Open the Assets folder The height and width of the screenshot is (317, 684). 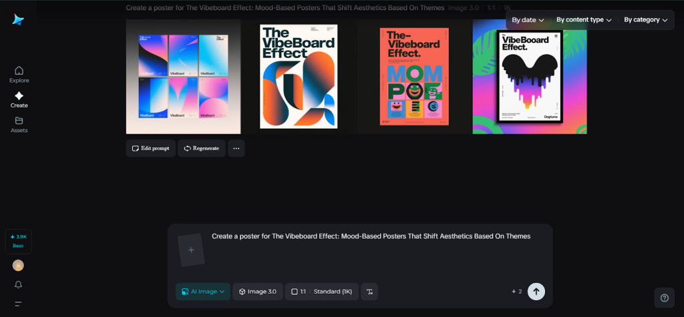coord(19,125)
